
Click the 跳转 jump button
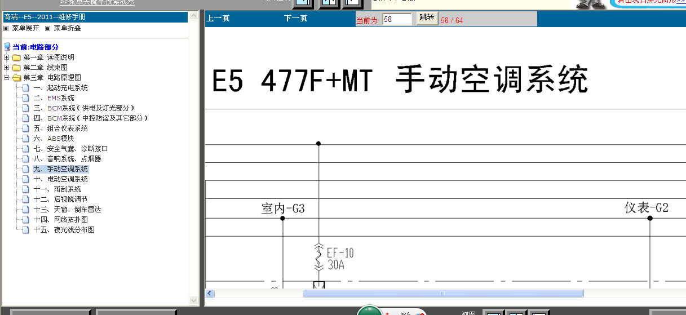pos(427,18)
